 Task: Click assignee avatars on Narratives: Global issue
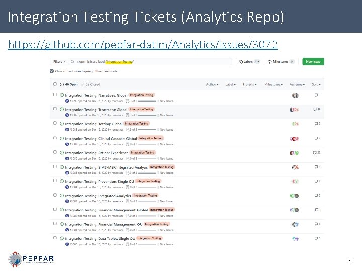click(x=295, y=95)
